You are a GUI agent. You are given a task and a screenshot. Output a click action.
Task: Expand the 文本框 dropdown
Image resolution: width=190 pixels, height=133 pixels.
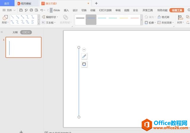[x=55, y=23]
